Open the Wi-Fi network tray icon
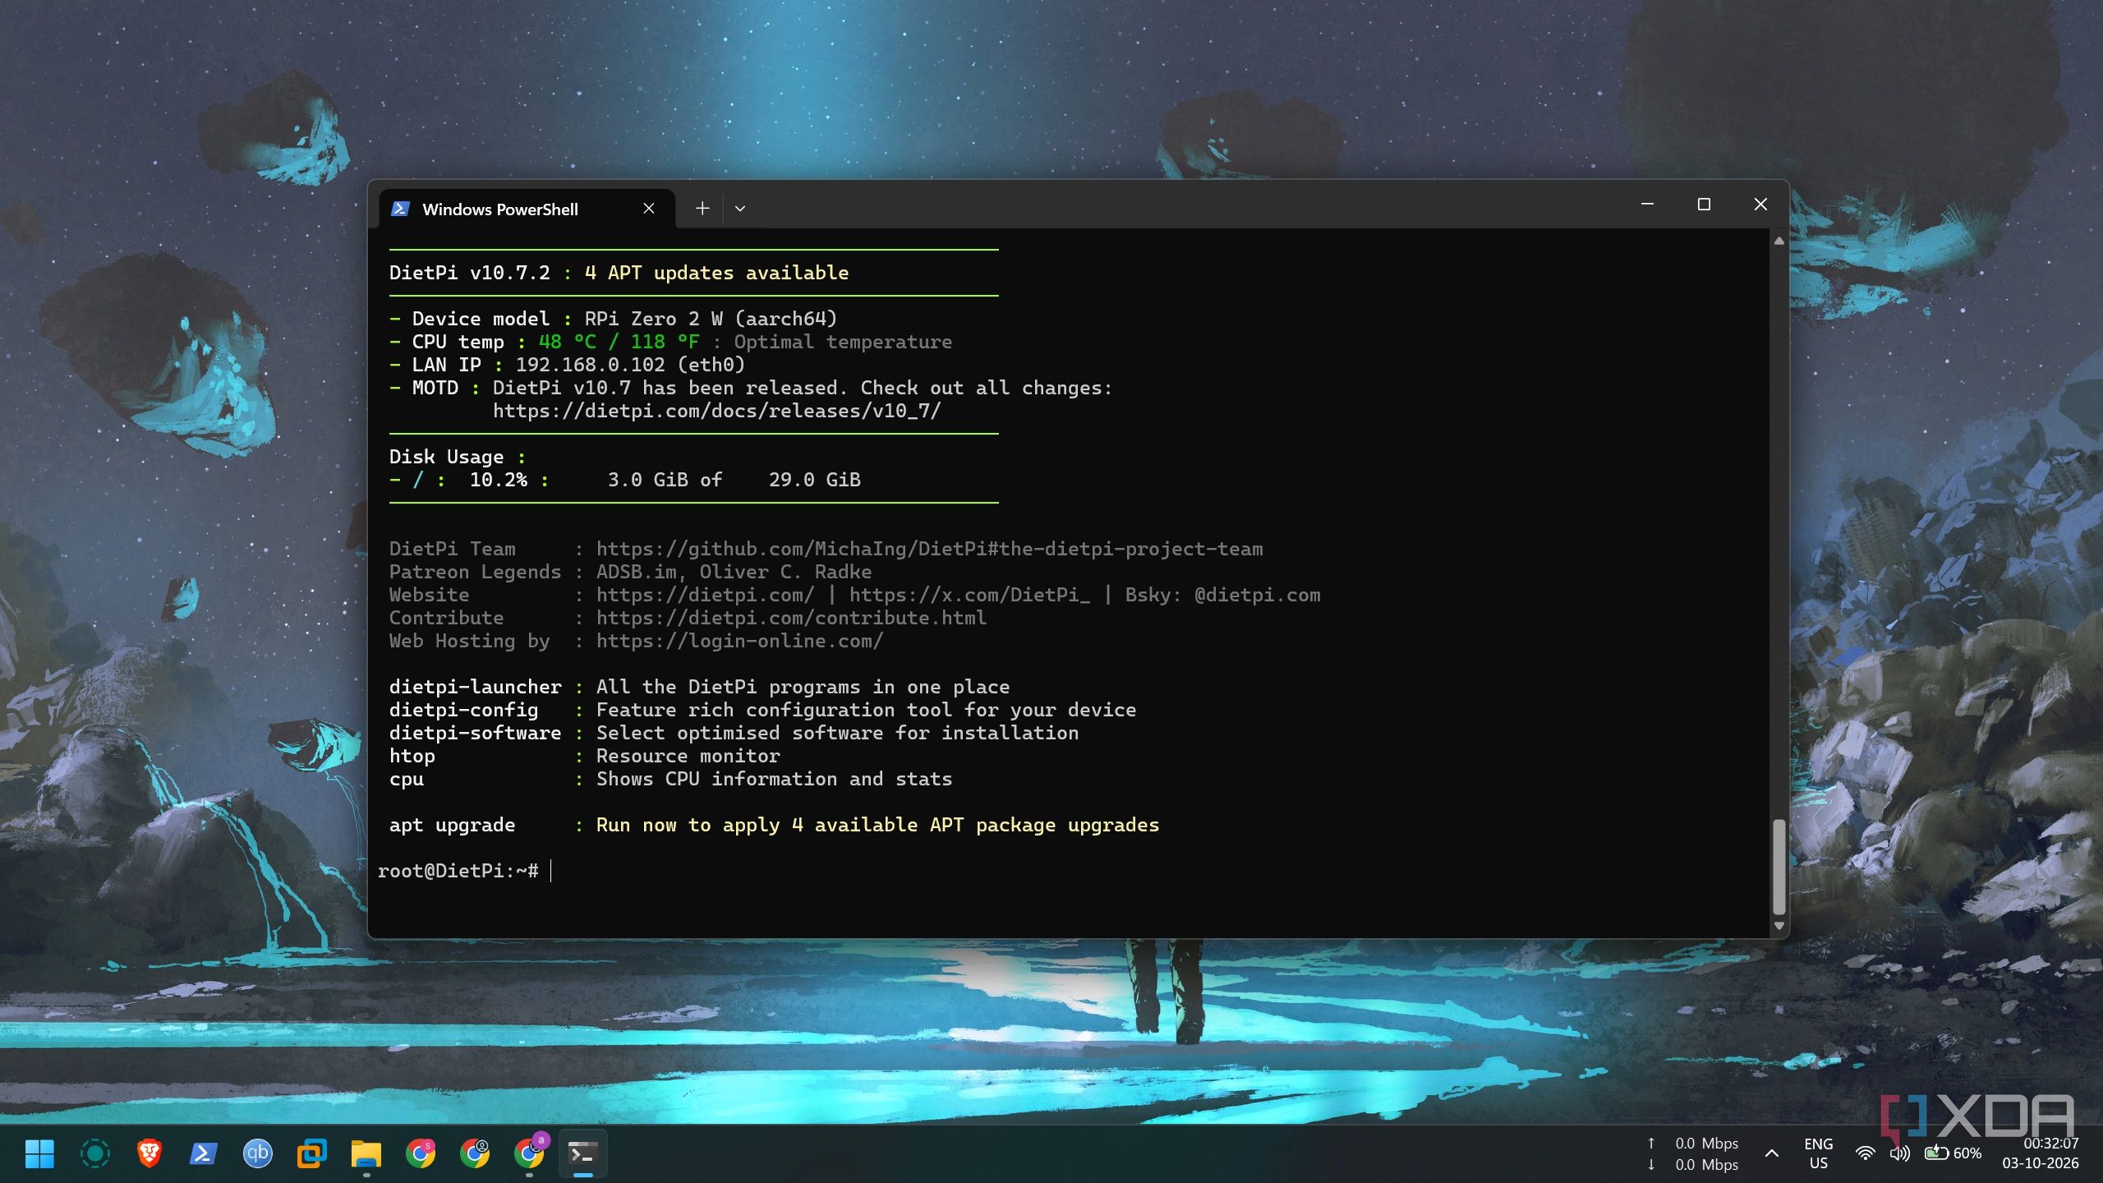2103x1183 pixels. 1865,1153
